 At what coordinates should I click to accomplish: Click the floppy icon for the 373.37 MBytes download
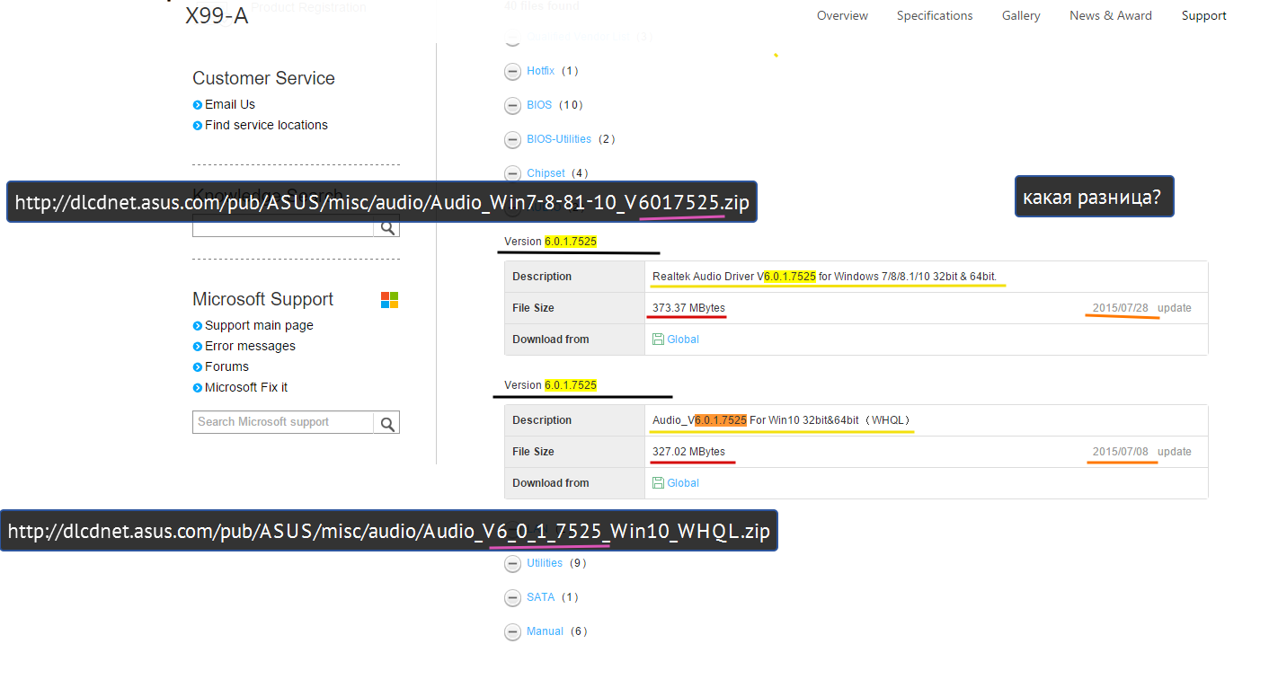658,340
